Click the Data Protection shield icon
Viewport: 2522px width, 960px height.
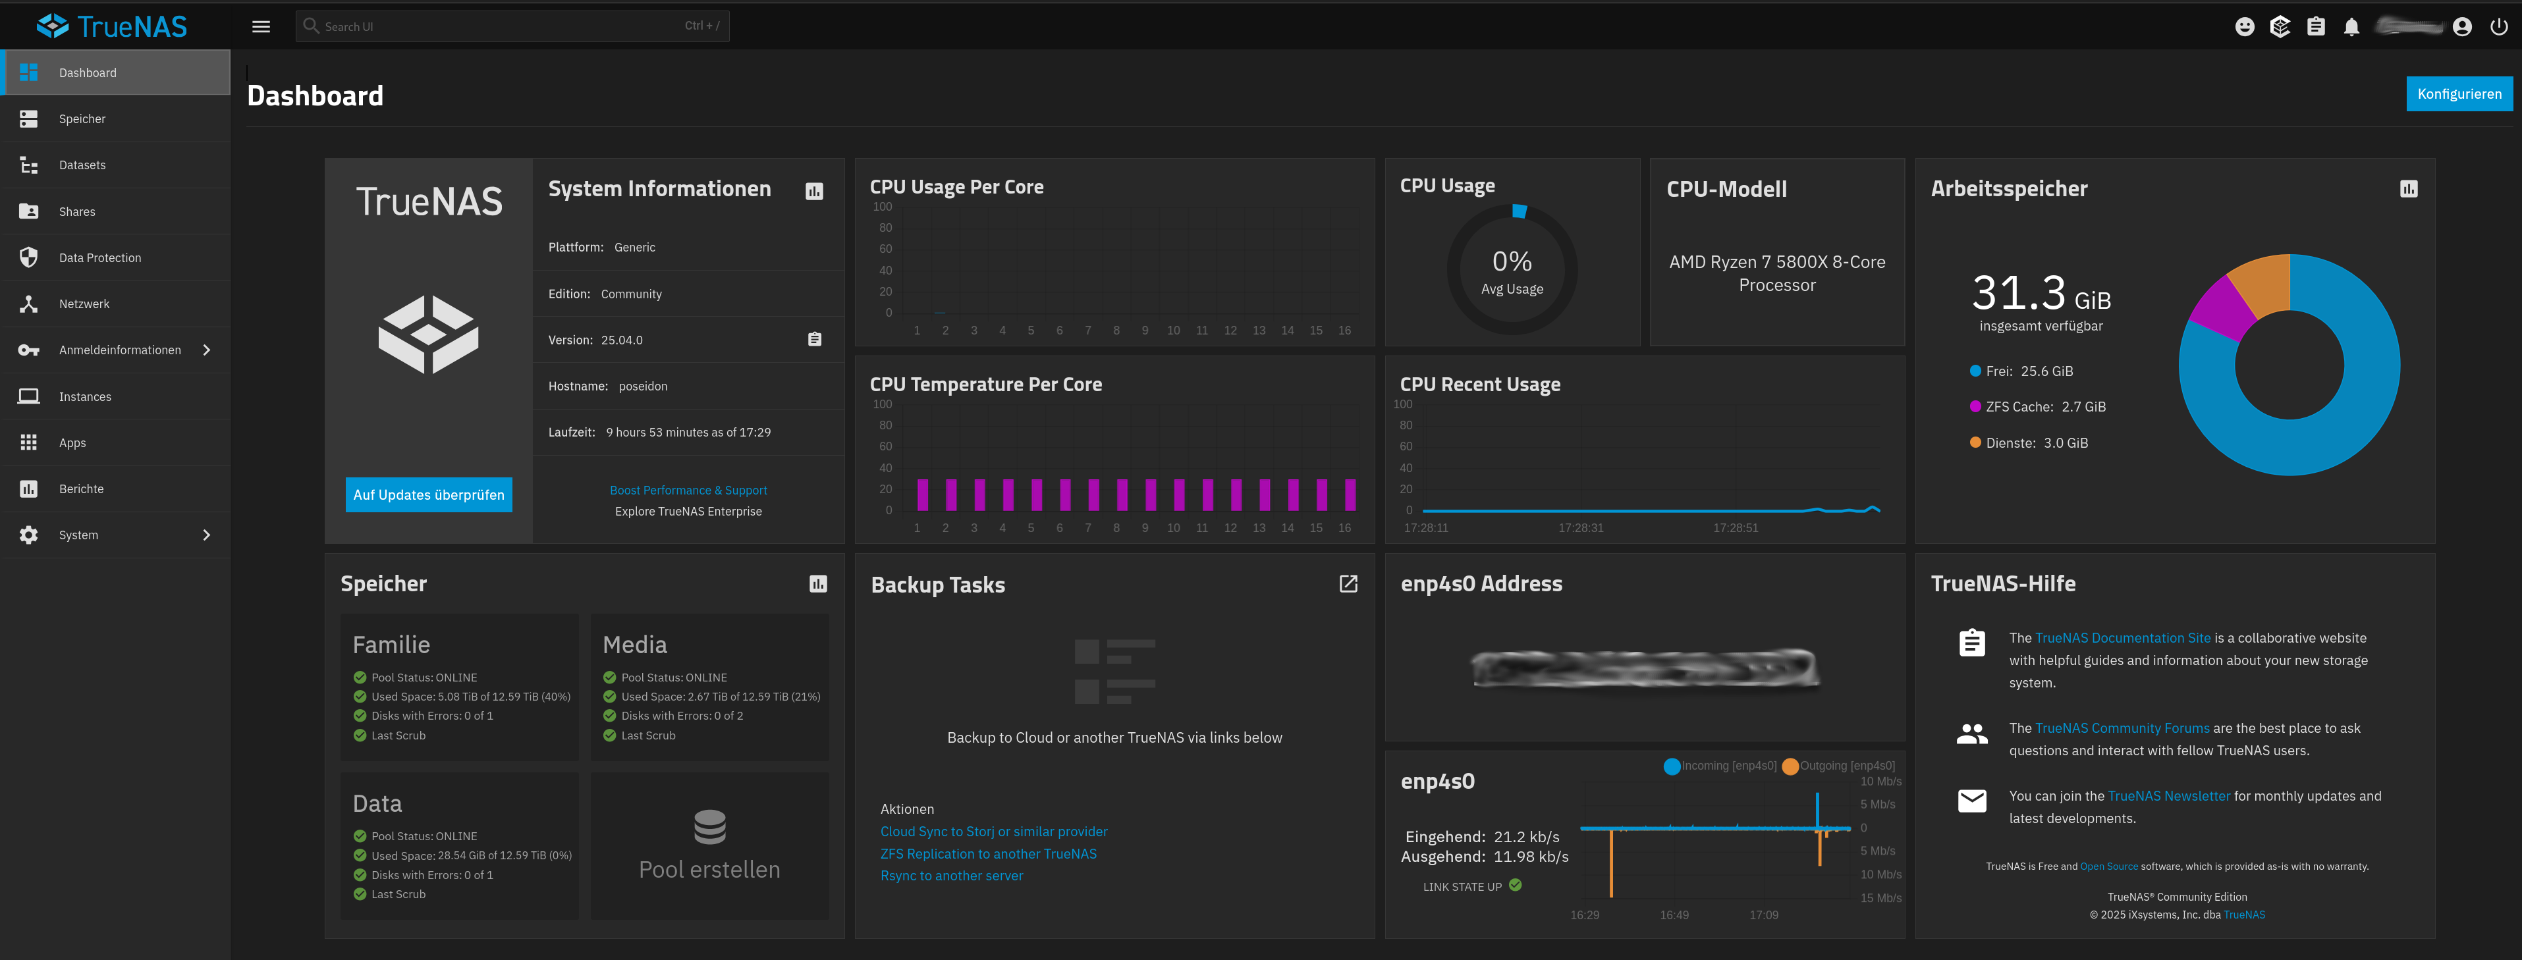click(x=28, y=257)
